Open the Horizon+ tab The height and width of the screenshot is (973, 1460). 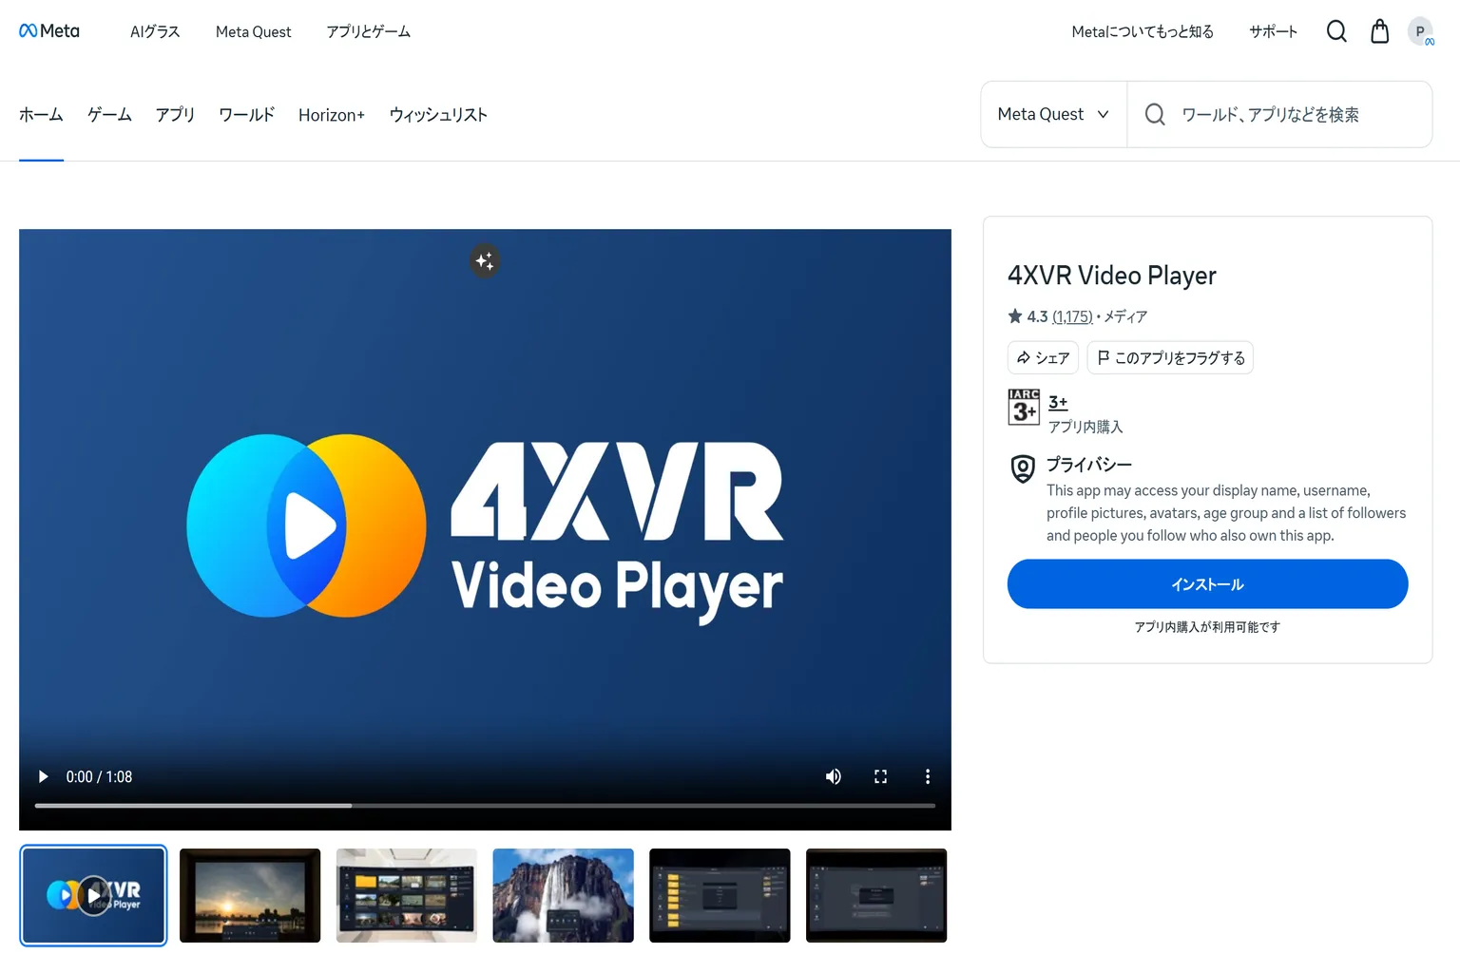[x=332, y=114]
